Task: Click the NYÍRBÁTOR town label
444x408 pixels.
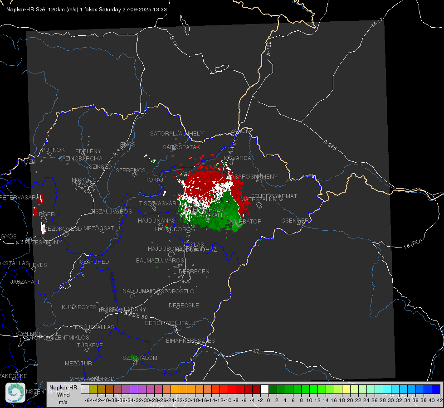Action: click(x=245, y=221)
